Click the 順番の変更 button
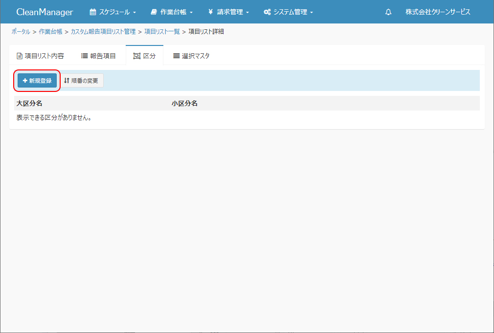494x333 pixels. click(x=81, y=81)
